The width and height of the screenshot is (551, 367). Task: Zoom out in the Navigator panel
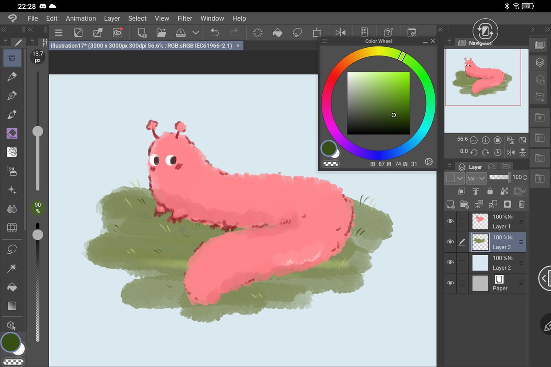coord(473,140)
